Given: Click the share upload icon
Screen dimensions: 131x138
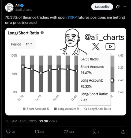Looking at the screenshot, I should click(123, 132).
